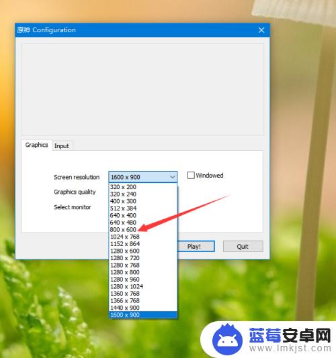This screenshot has width=336, height=358.
Task: Click the Play! button
Action: (196, 246)
